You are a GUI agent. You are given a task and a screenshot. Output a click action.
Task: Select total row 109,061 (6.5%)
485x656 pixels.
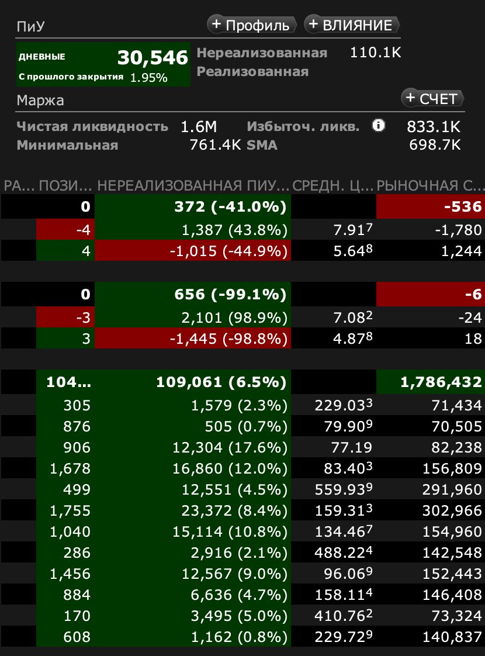click(x=243, y=382)
